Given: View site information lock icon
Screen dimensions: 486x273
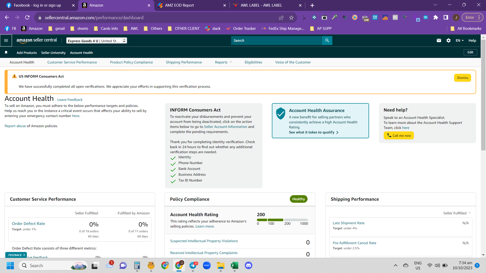Looking at the screenshot, I should (x=39, y=18).
